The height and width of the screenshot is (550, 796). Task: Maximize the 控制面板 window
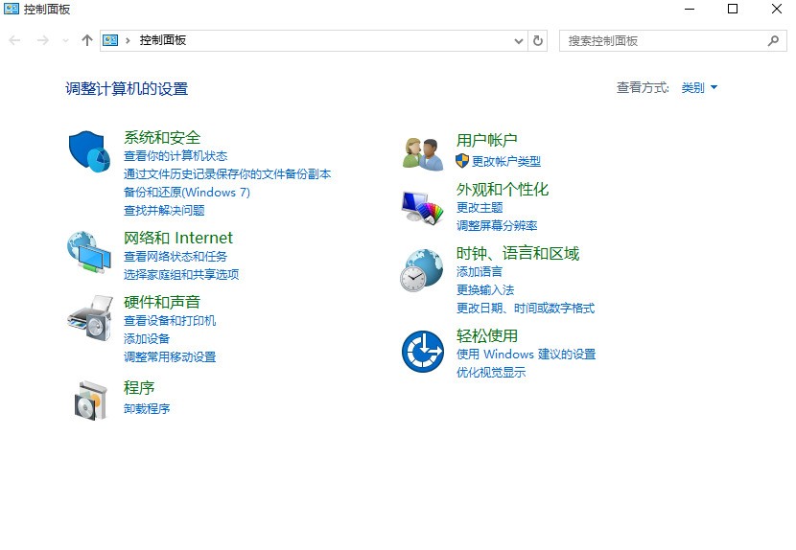tap(733, 9)
